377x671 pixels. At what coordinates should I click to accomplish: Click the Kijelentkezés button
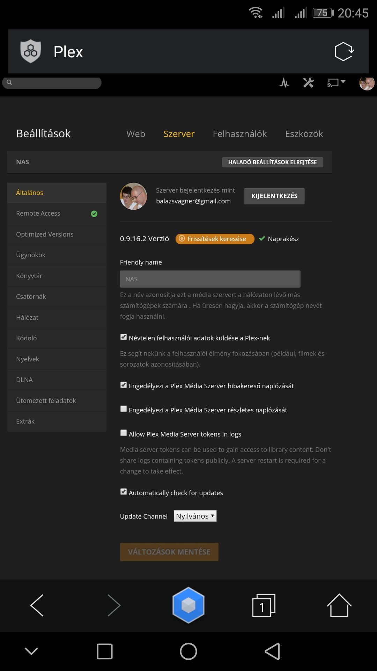274,196
